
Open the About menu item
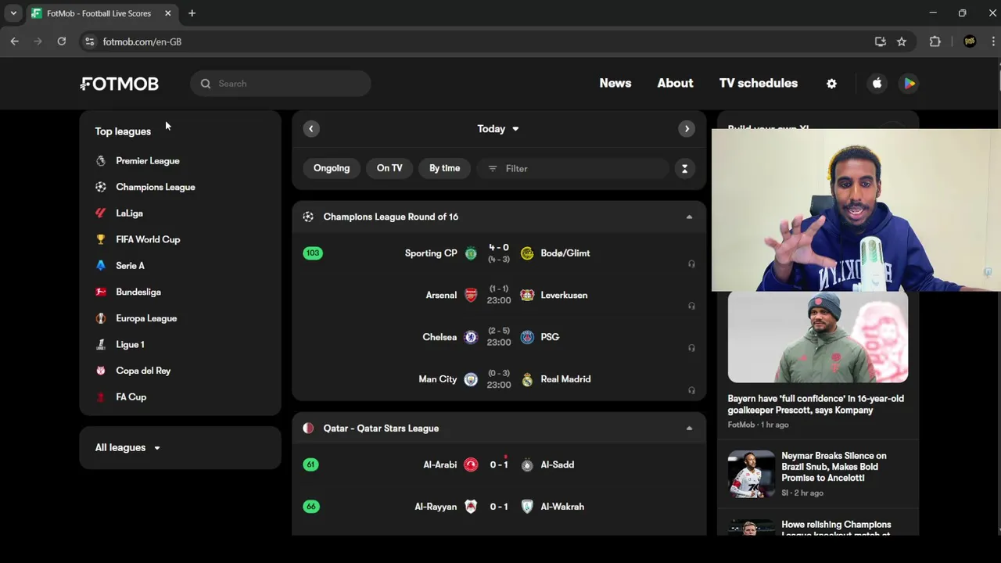675,84
